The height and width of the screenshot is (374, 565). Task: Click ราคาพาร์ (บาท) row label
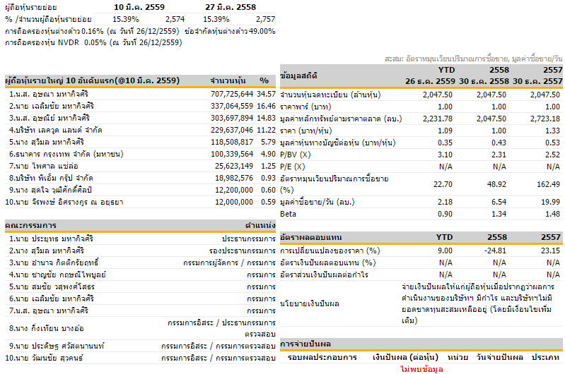click(305, 107)
